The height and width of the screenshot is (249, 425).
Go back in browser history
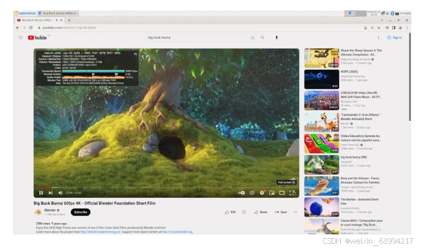[18, 28]
